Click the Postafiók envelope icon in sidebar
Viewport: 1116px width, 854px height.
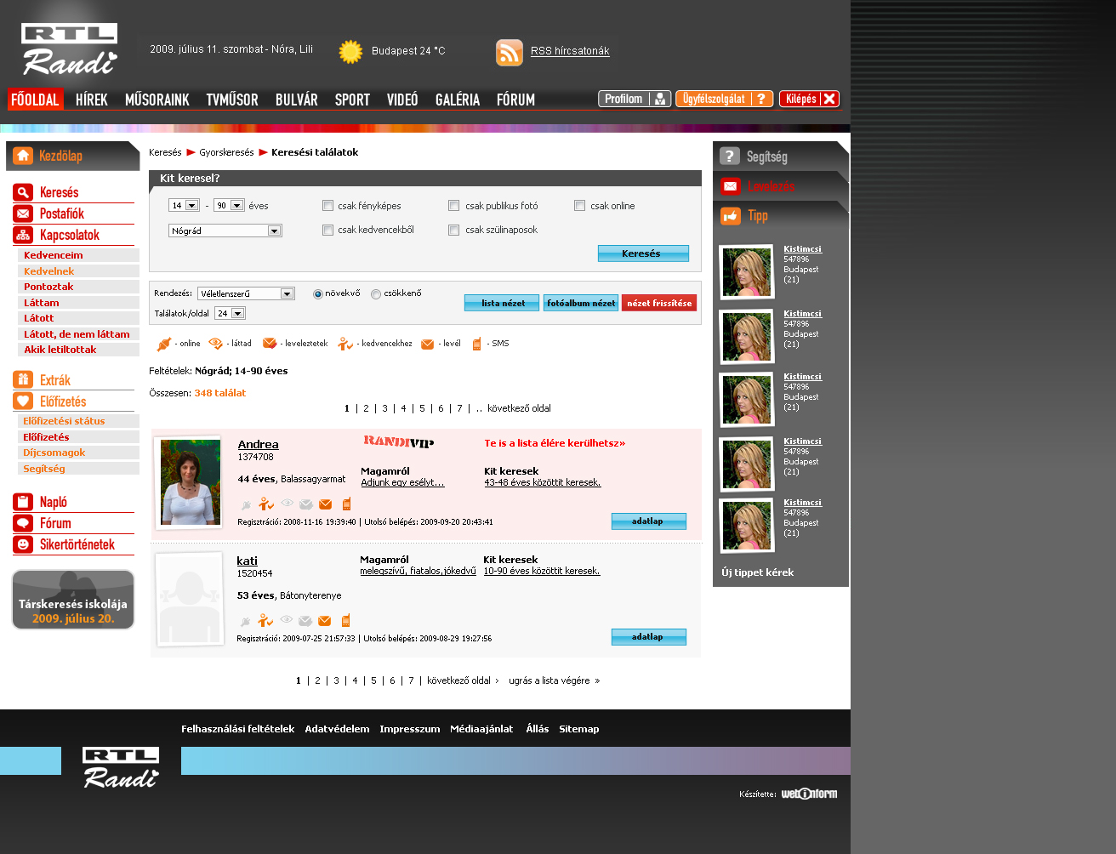coord(23,213)
